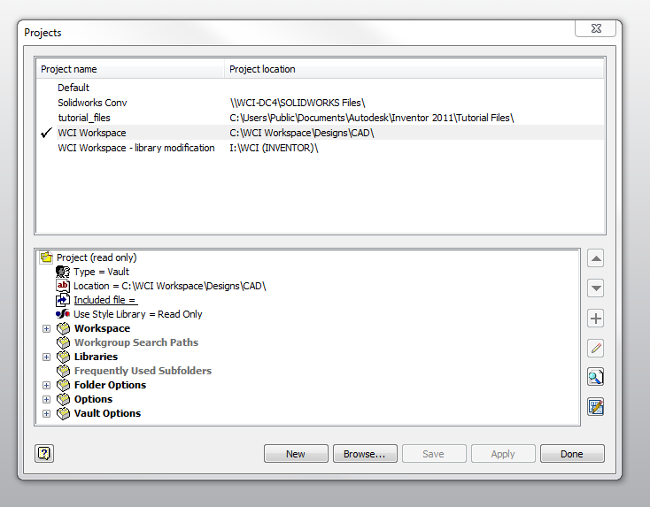Click the Browse... button

365,454
